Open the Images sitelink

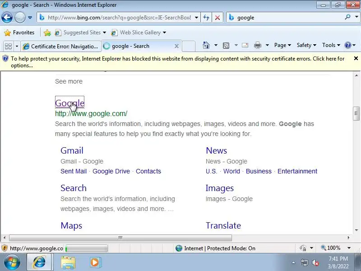click(220, 188)
